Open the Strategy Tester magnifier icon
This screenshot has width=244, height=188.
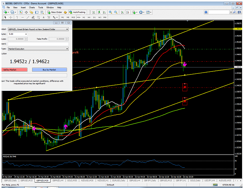tap(42, 12)
